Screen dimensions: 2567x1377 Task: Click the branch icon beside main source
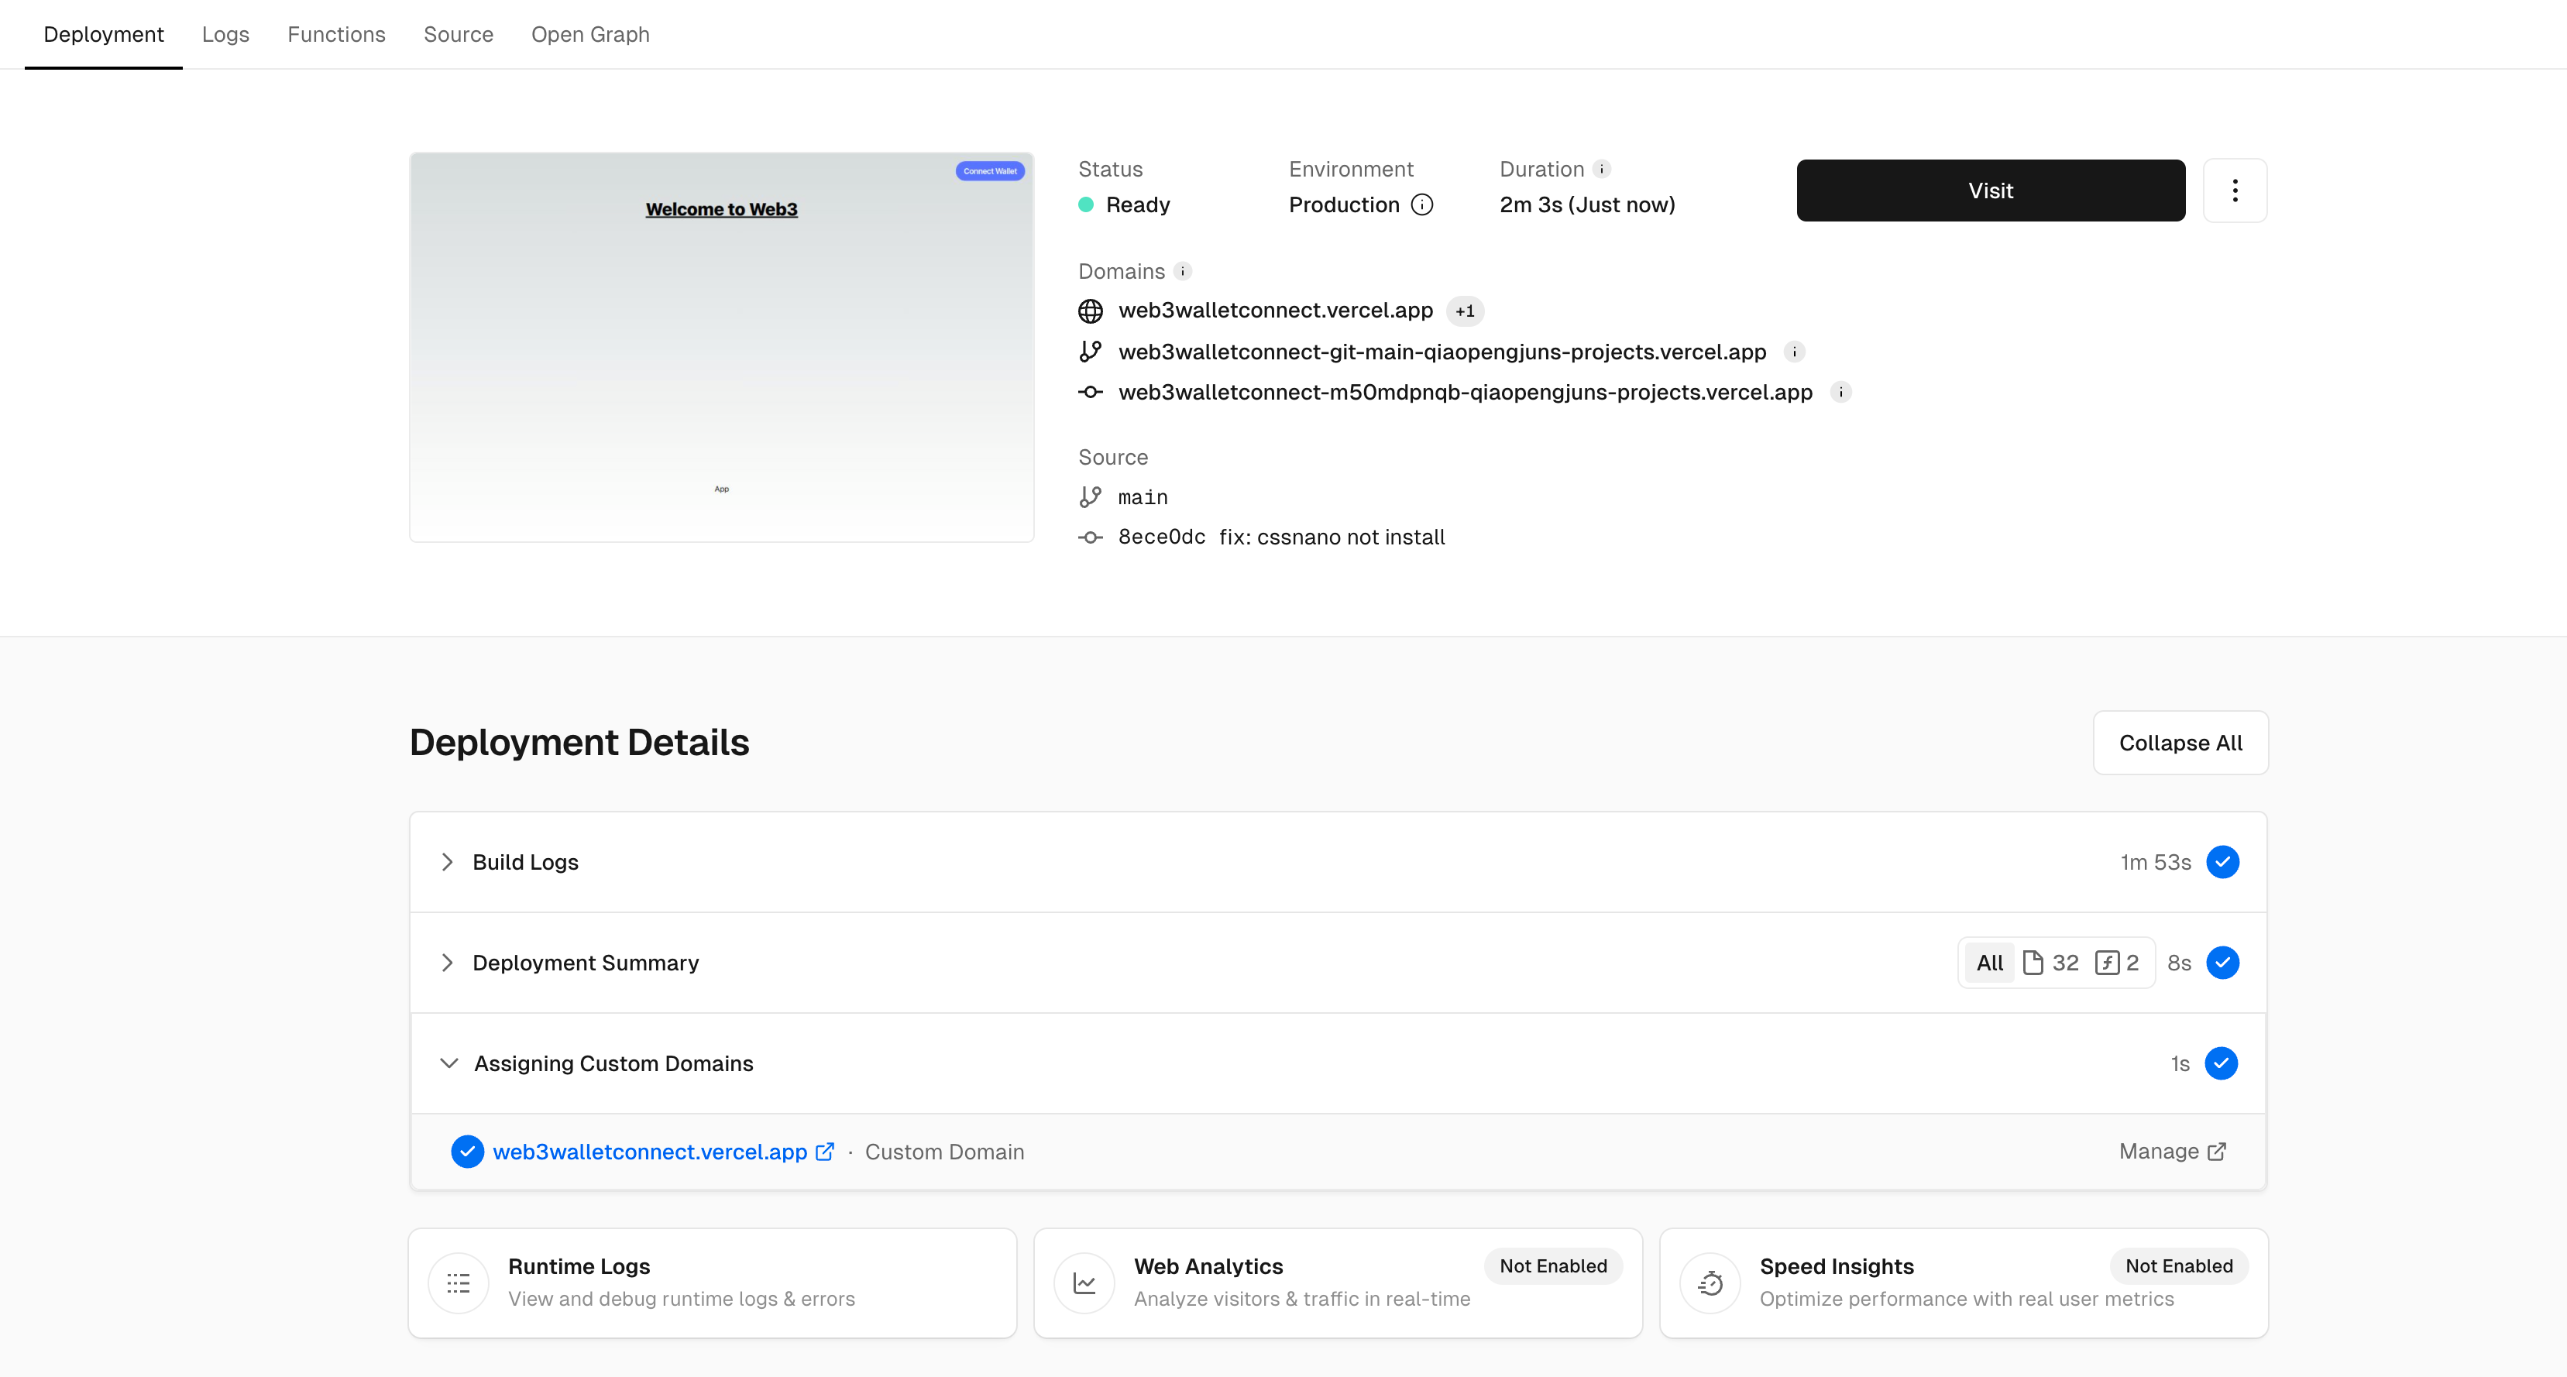(1090, 497)
